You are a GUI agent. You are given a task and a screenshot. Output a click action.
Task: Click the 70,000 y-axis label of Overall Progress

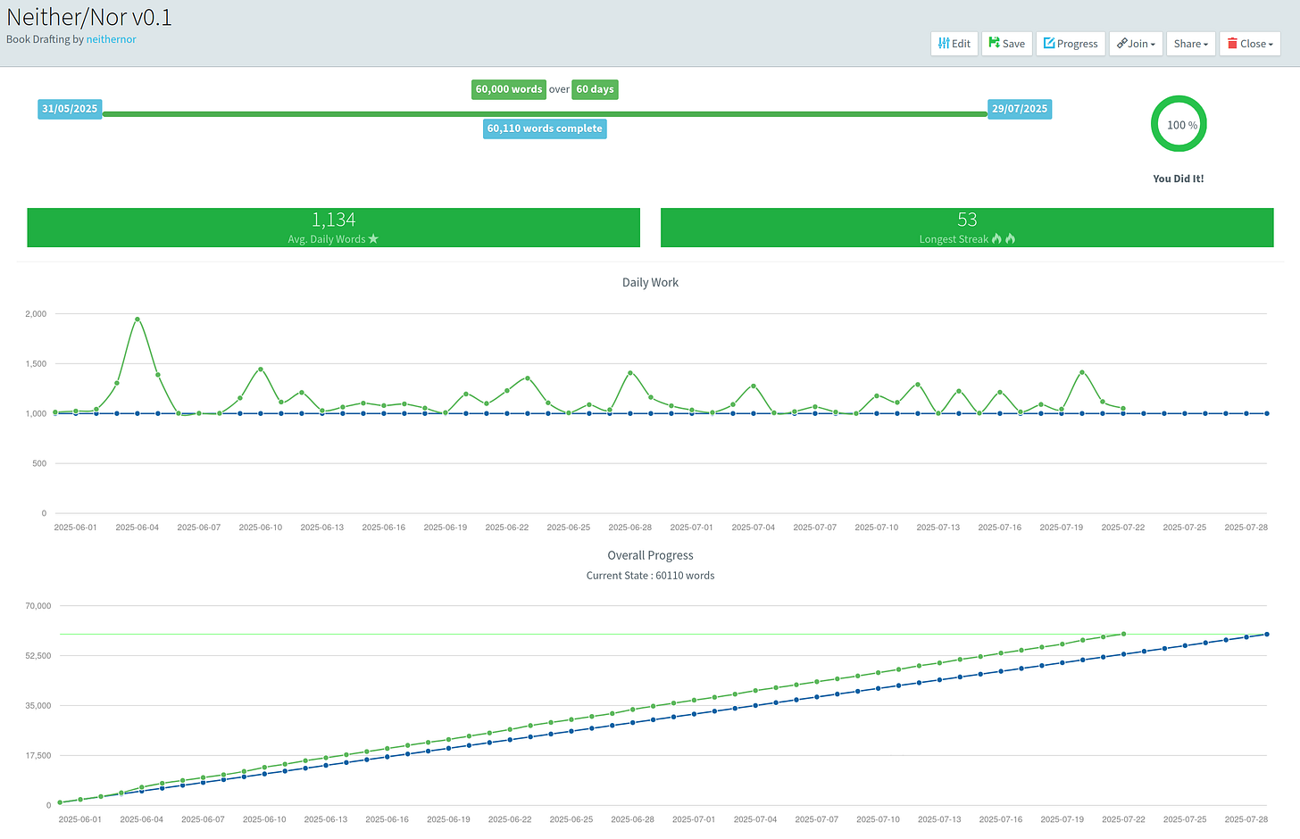pos(38,606)
